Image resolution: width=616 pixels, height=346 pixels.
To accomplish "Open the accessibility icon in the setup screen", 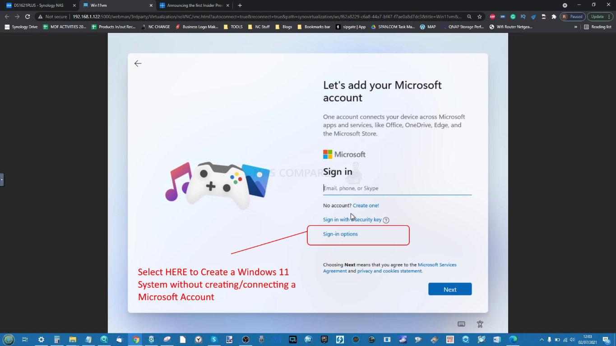I will (480, 324).
